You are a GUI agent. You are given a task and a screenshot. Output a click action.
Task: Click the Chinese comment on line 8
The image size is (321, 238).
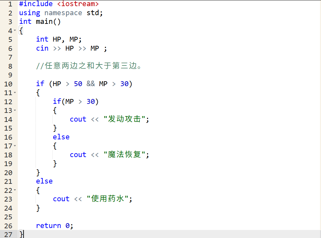click(x=89, y=66)
